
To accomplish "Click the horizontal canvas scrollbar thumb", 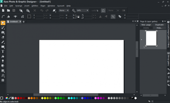I will pyautogui.click(x=66, y=95).
